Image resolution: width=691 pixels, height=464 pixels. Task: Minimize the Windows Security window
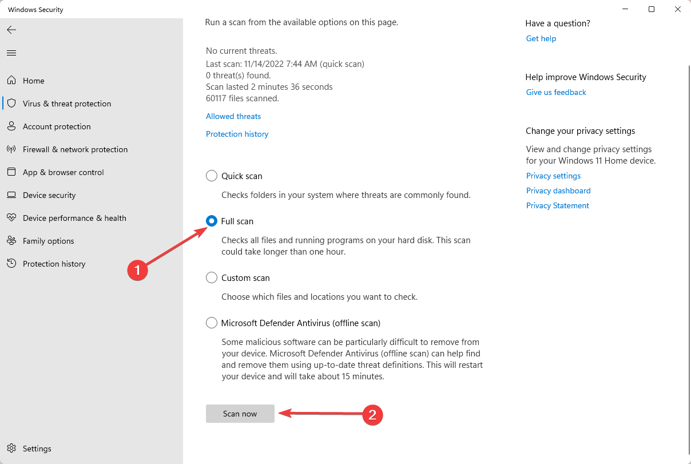(x=624, y=9)
